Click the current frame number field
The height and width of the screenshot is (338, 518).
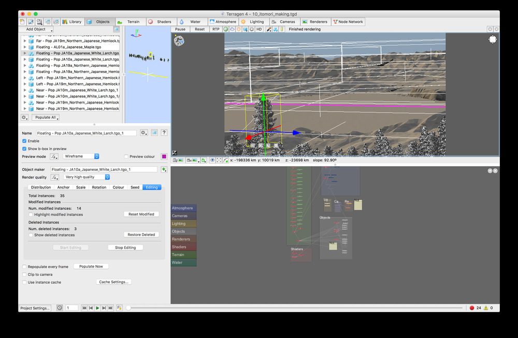point(72,308)
